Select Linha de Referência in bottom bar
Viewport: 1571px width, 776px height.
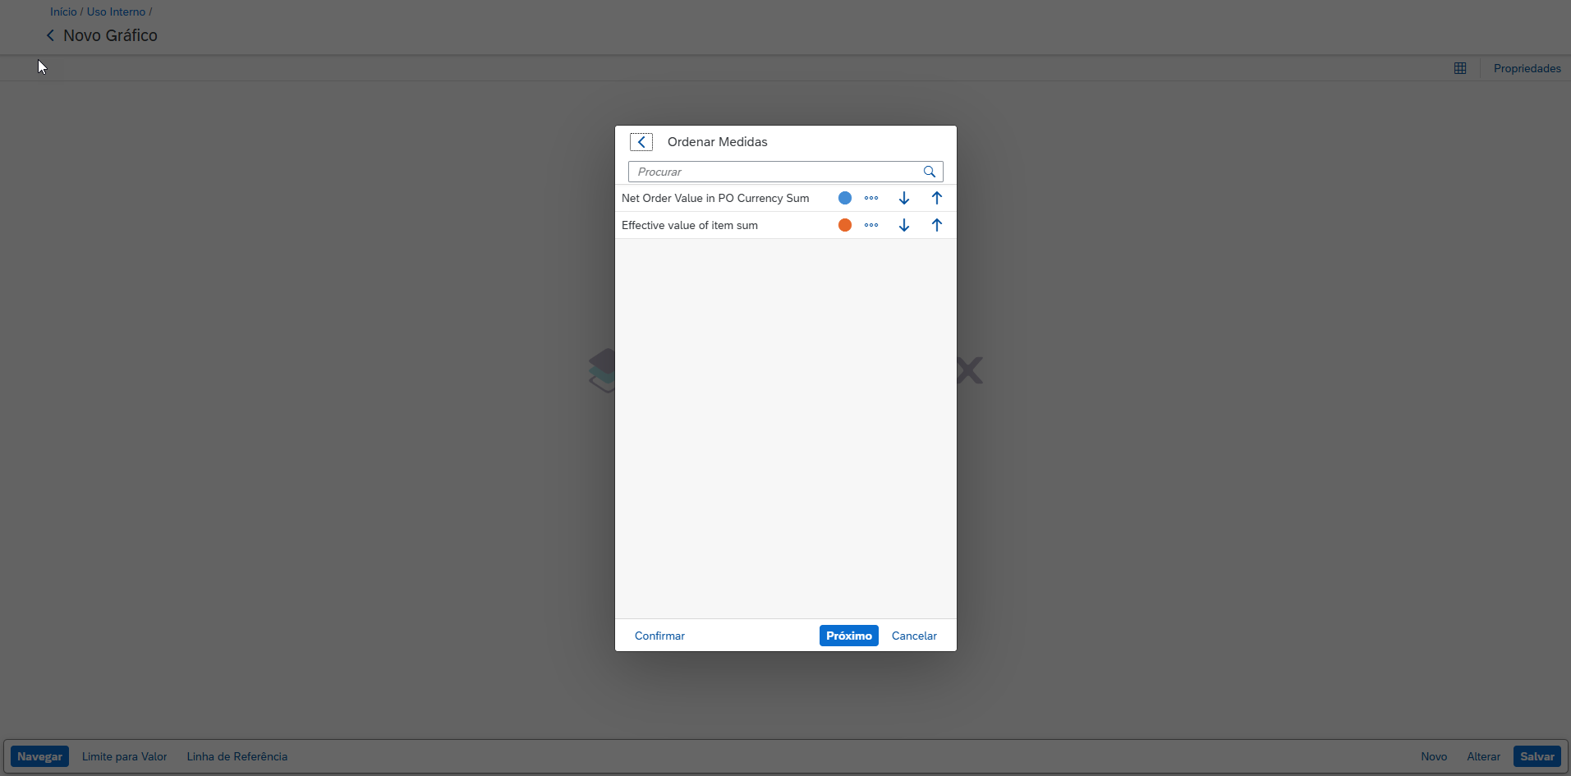(237, 756)
